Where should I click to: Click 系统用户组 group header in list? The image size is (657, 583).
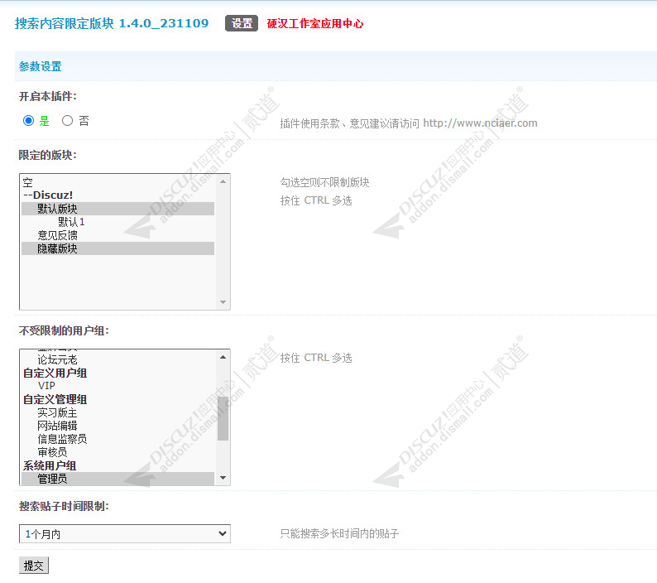tap(117, 465)
